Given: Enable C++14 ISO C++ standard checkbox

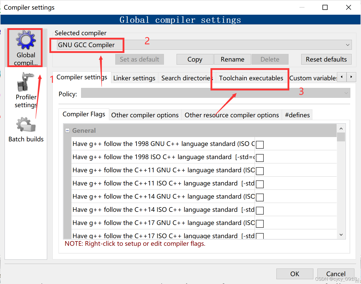Looking at the screenshot, I should (x=260, y=211).
